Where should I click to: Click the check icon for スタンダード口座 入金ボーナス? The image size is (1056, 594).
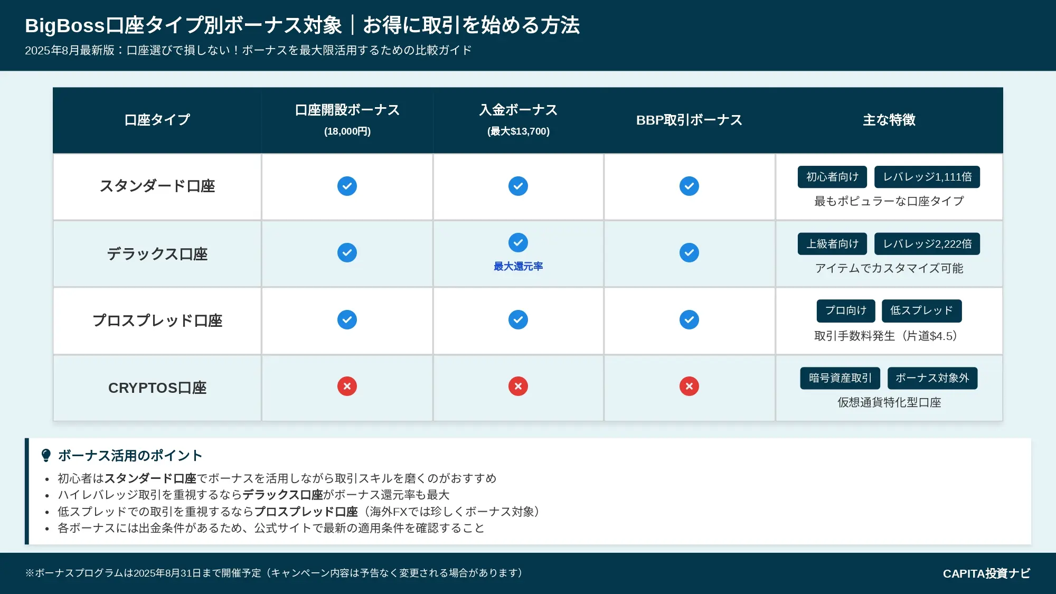click(x=518, y=186)
